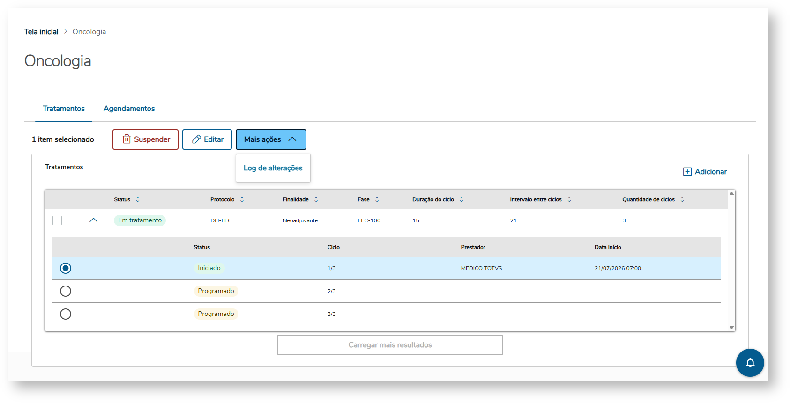Sort by Intervalo entre ciclos arrows

point(569,199)
